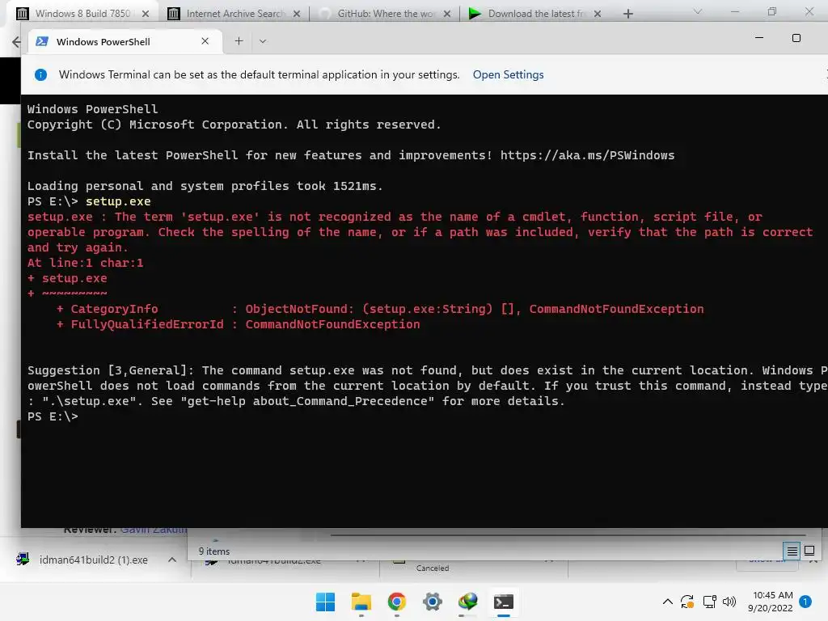Open the notification count badge
The image size is (828, 621).
[805, 602]
